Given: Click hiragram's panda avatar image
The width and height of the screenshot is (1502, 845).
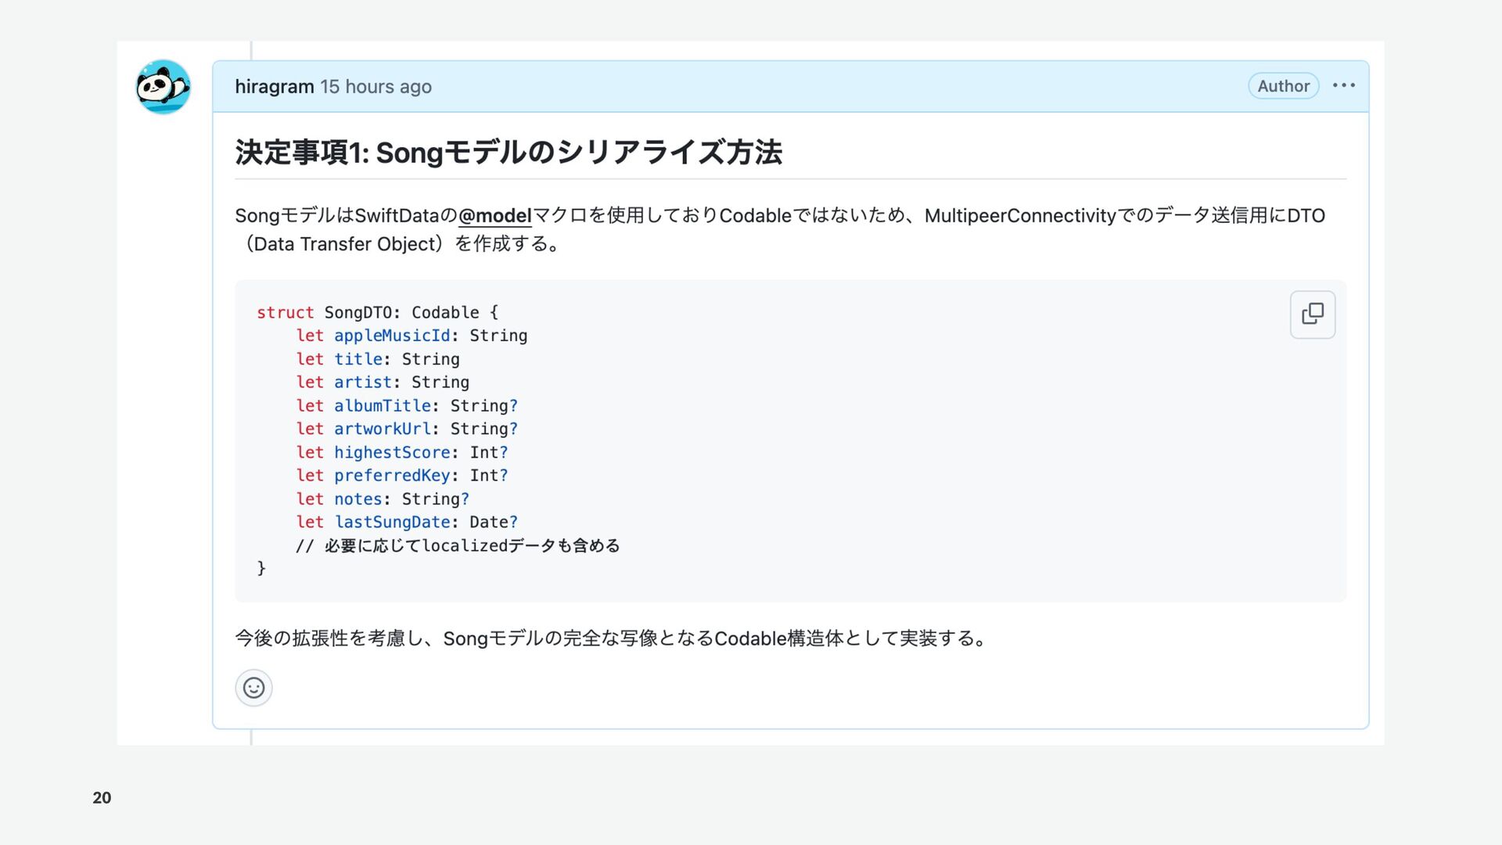Looking at the screenshot, I should [163, 87].
